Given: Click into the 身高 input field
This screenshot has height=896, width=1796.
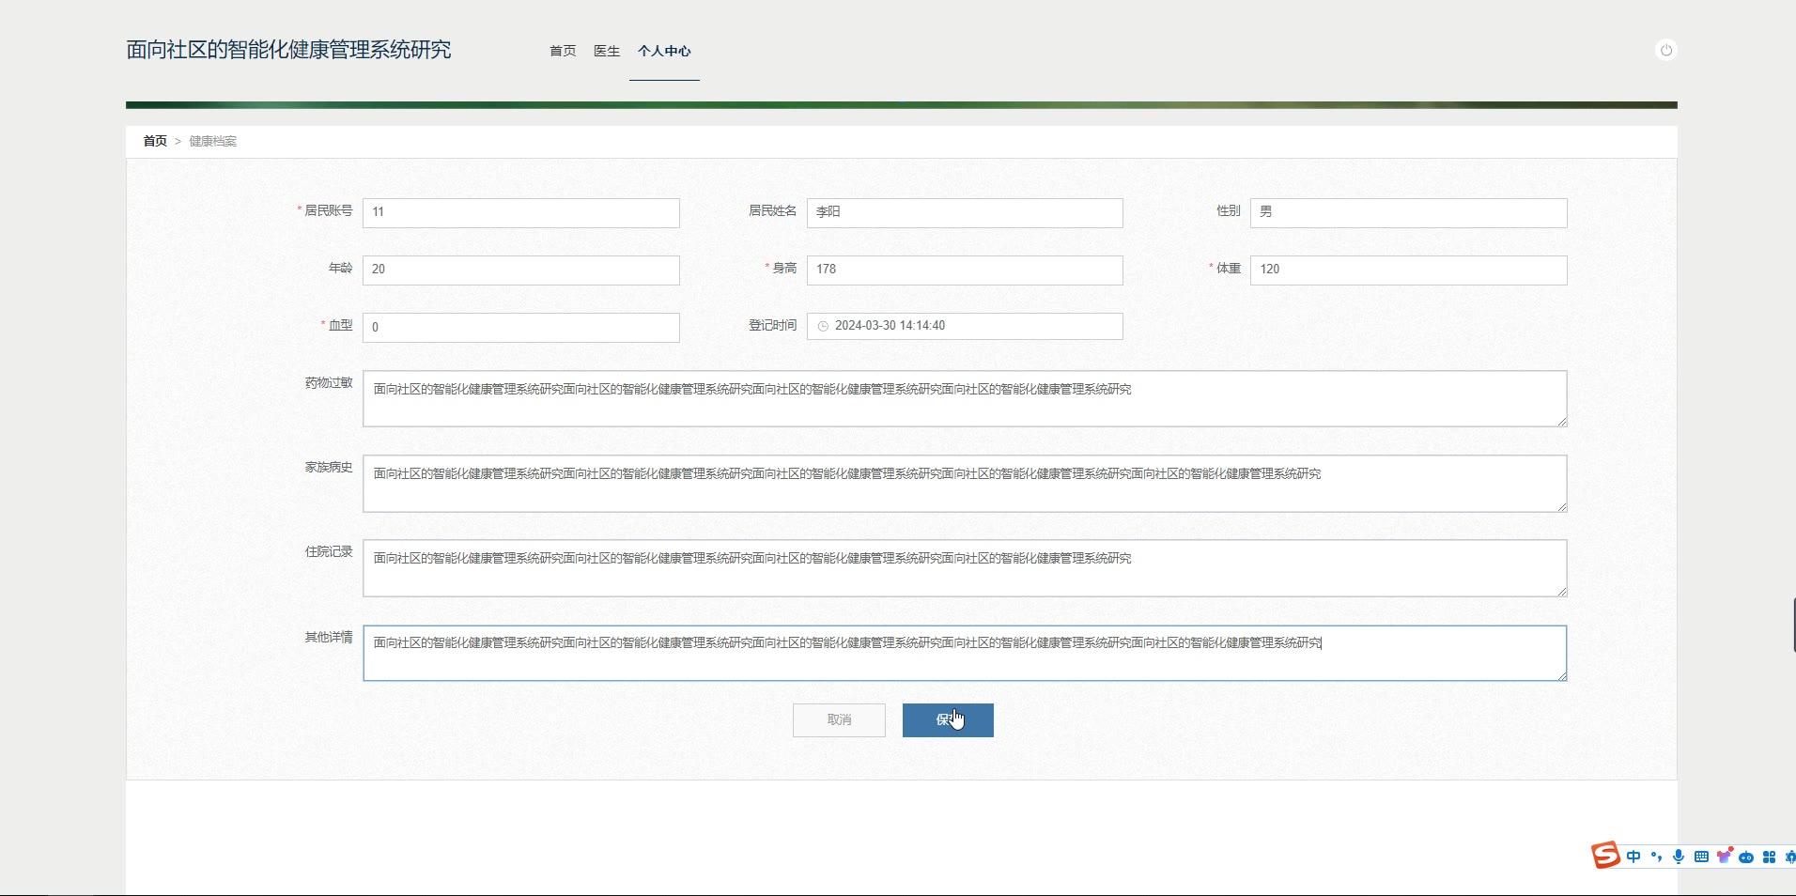Looking at the screenshot, I should point(965,270).
